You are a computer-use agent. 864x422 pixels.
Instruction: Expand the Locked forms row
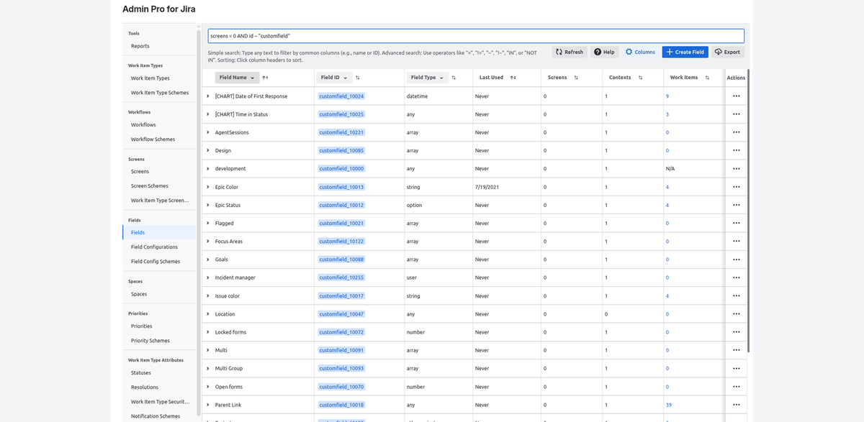pyautogui.click(x=208, y=332)
